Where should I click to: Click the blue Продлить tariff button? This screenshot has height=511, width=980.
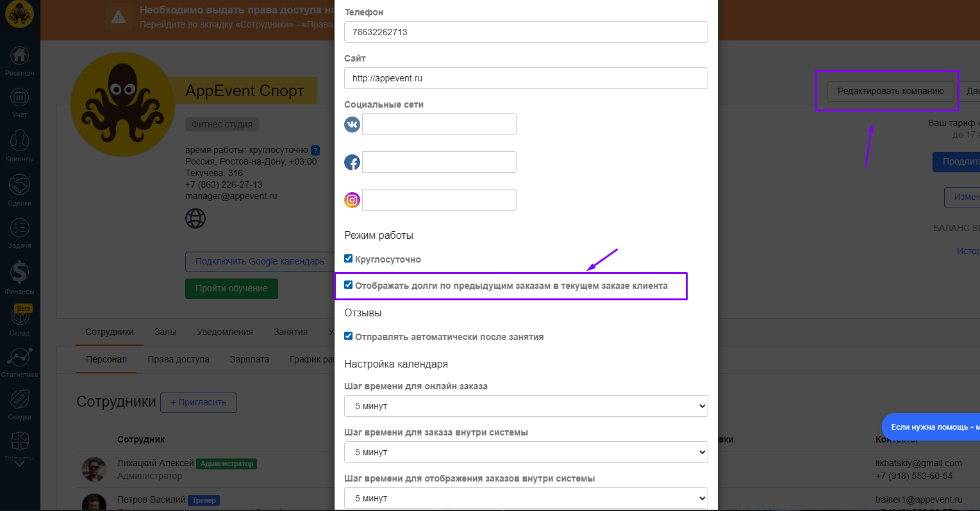[x=956, y=161]
